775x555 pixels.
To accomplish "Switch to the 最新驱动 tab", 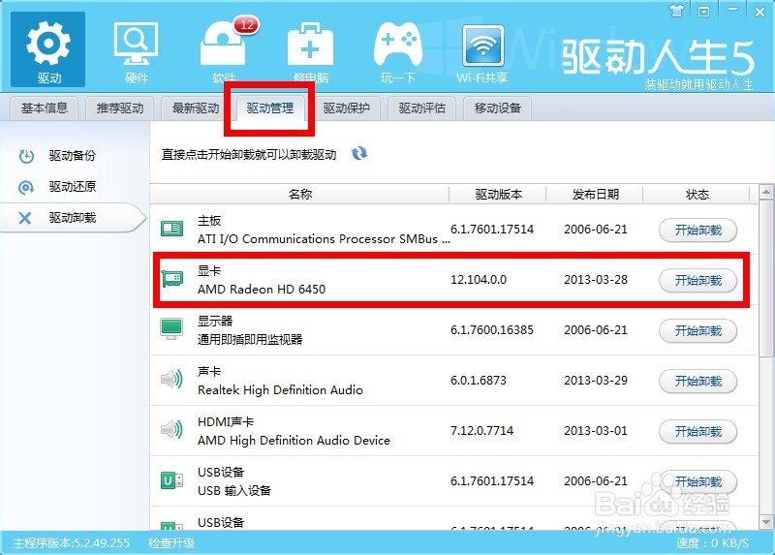I will [196, 108].
